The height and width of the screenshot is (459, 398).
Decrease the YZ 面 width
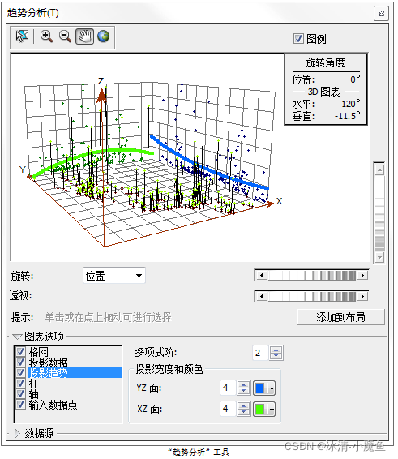click(x=244, y=392)
